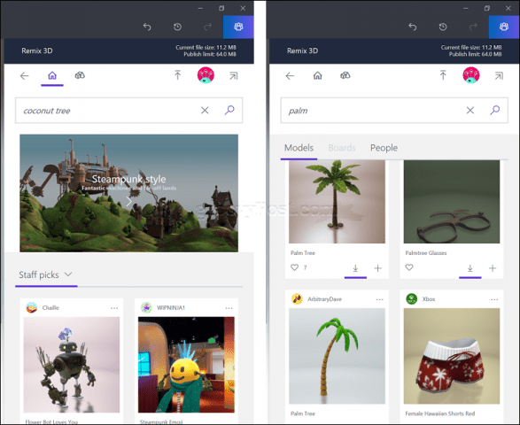Run the 'palm' search with the magnifier icon
The width and height of the screenshot is (520, 425).
495,110
